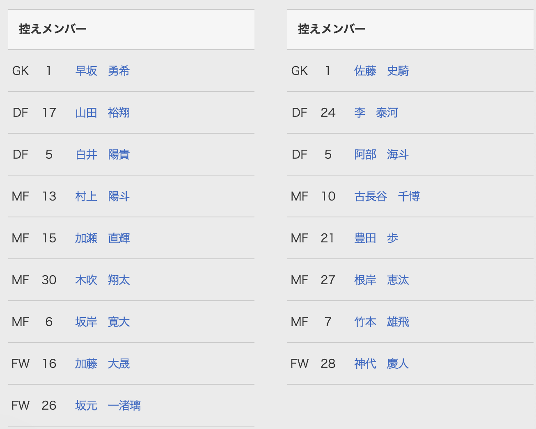Open forward 神代 慶人 profile
This screenshot has width=536, height=429.
[381, 364]
